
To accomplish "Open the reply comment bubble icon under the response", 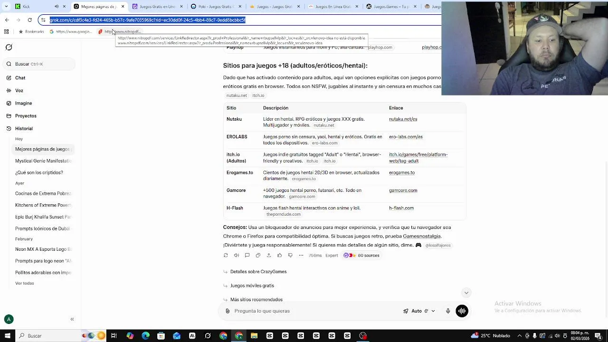I will point(247,256).
